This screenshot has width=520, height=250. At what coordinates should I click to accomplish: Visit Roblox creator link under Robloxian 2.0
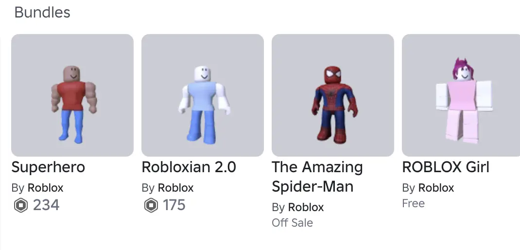176,188
